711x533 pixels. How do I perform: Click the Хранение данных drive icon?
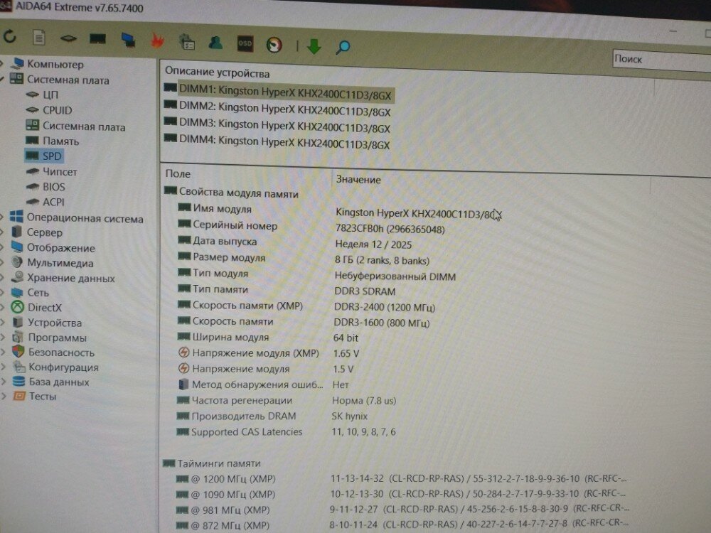18,277
